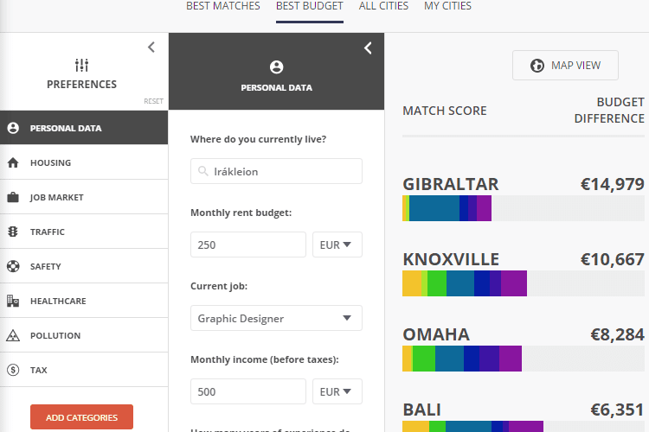Switch to Map View
Screen dimensions: 649x432
click(565, 66)
